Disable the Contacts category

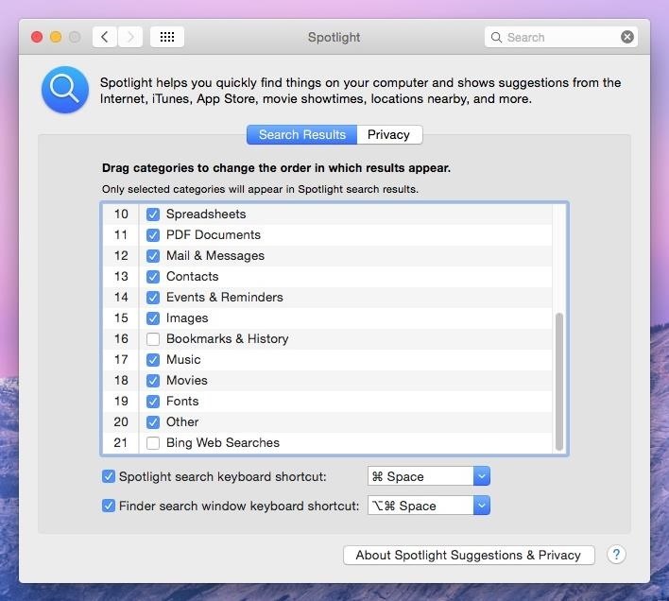153,277
